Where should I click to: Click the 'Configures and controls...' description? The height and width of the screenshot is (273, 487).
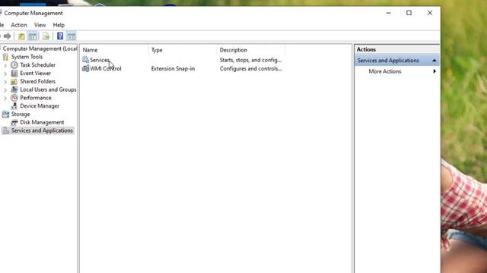pos(251,69)
